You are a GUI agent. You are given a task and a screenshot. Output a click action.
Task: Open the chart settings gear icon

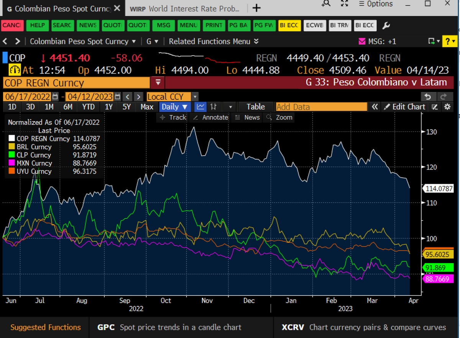click(447, 107)
